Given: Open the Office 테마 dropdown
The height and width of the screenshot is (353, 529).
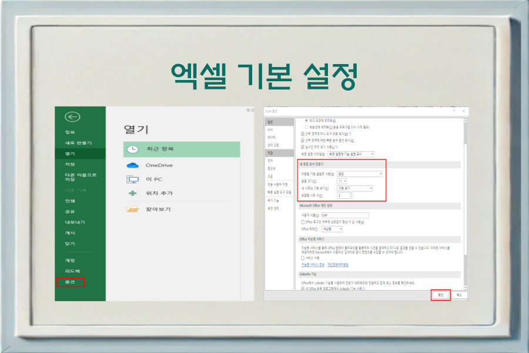Looking at the screenshot, I should (x=332, y=229).
